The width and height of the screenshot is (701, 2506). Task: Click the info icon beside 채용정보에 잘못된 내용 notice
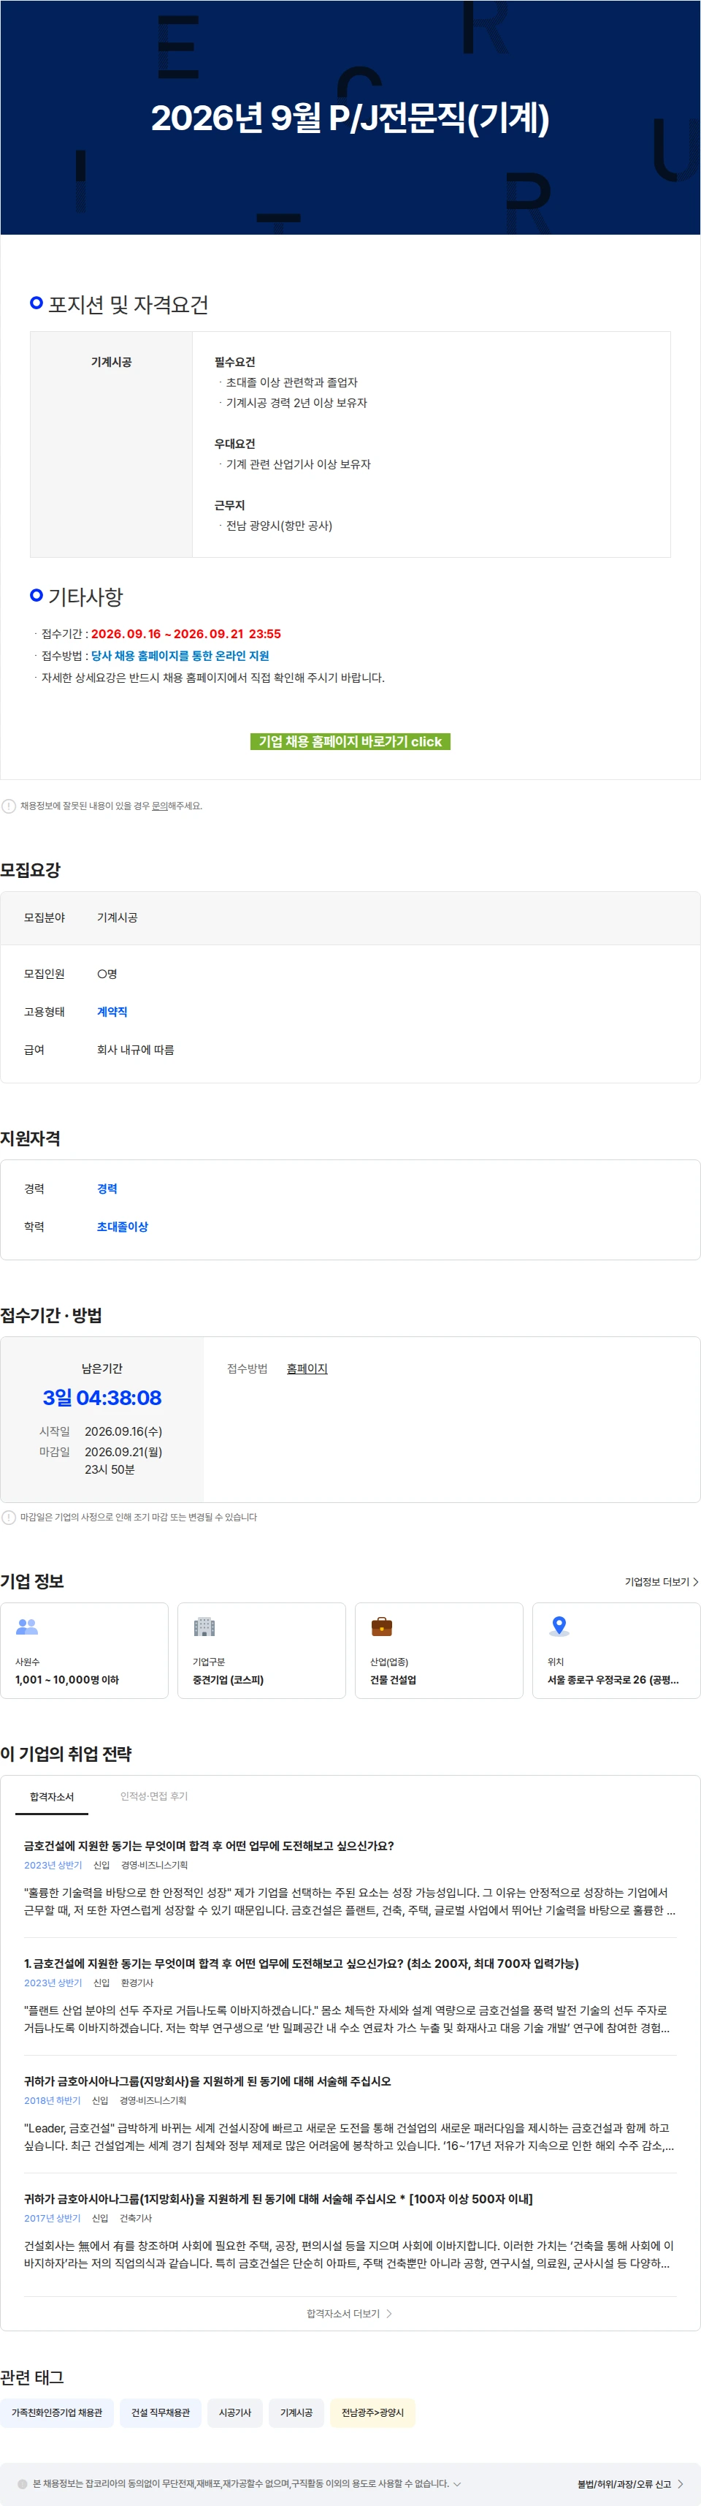[x=9, y=806]
